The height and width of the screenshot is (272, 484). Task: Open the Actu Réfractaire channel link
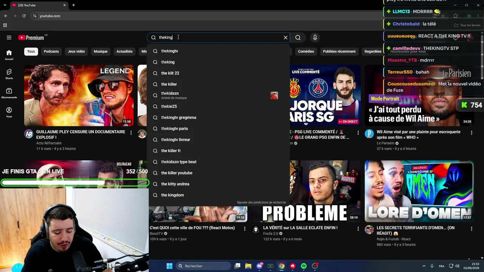[49, 143]
